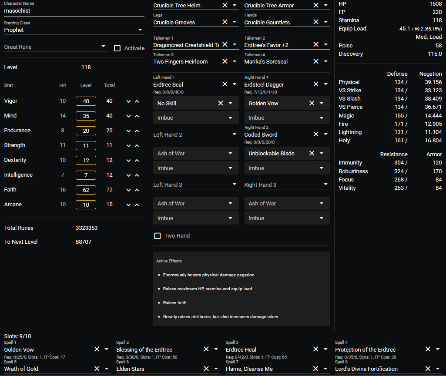This screenshot has width=446, height=376.
Task: Edit the Arcane level input box
Action: coord(86,205)
